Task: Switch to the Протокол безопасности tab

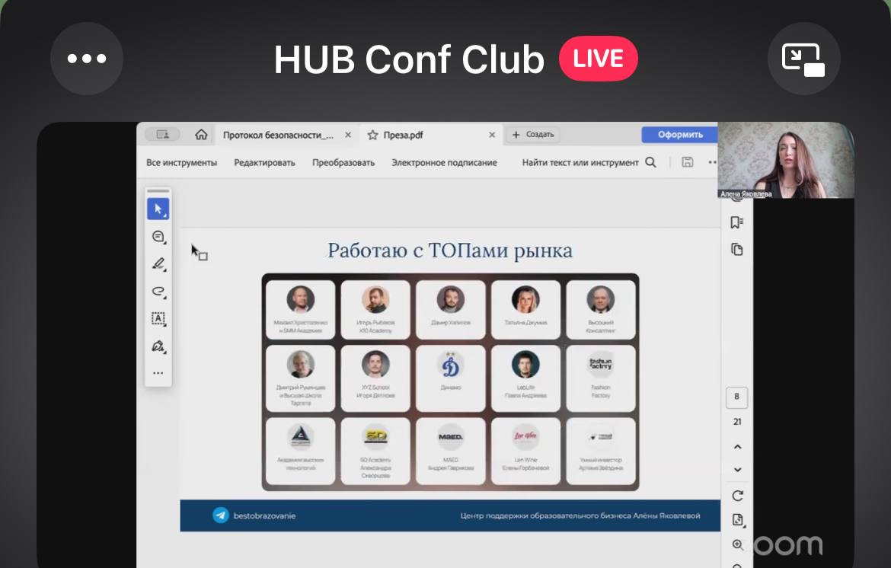Action: coord(278,136)
